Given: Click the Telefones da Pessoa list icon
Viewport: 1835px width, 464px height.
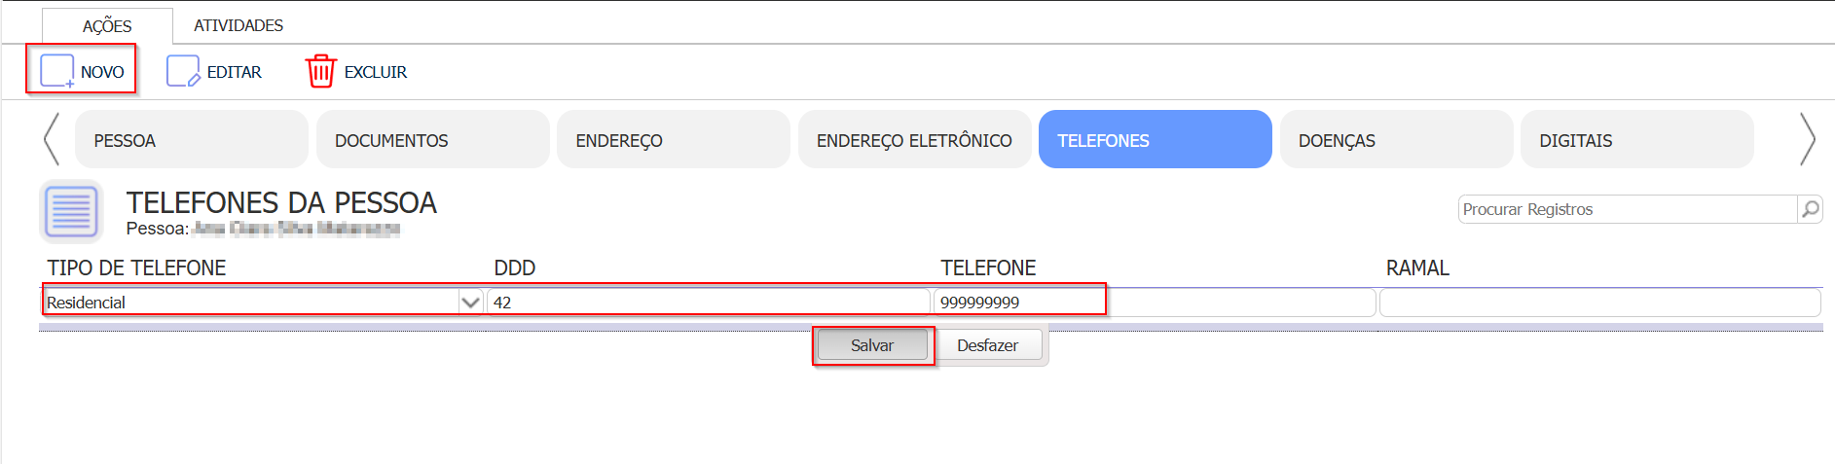Looking at the screenshot, I should pyautogui.click(x=72, y=211).
